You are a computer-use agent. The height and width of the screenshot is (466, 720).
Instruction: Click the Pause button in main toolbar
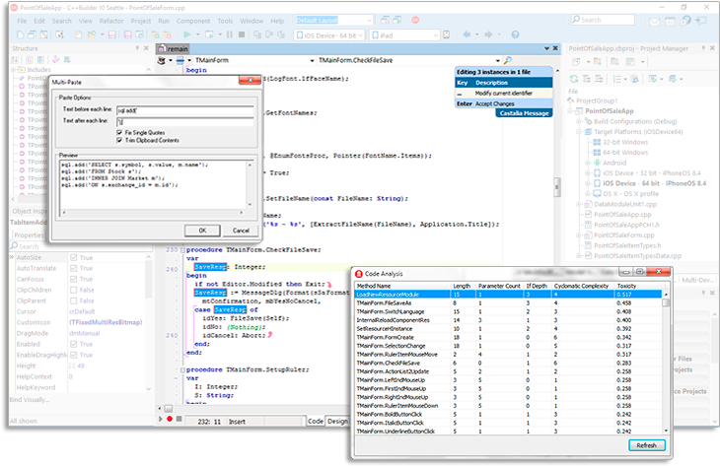[230, 34]
